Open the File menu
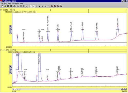The height and width of the screenshot is (93, 128). [2, 4]
